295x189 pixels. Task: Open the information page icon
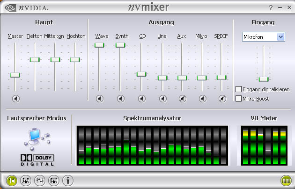pos(68,181)
